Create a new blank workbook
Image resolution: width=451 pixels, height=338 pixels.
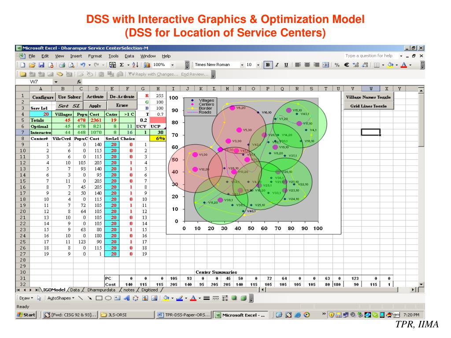pos(23,65)
